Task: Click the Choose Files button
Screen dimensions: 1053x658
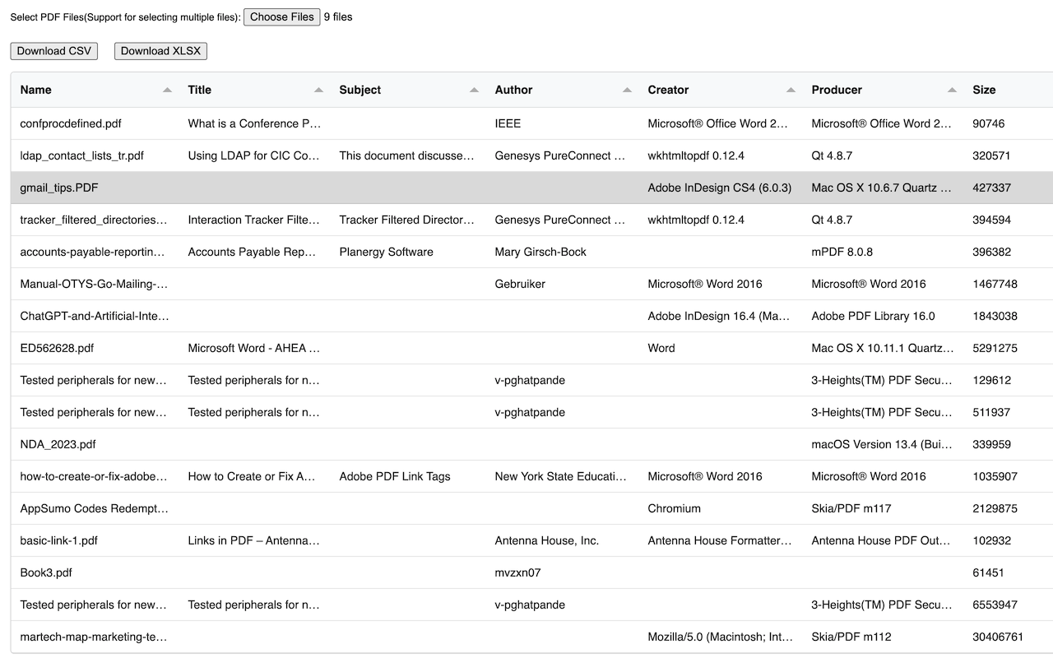Action: [281, 16]
